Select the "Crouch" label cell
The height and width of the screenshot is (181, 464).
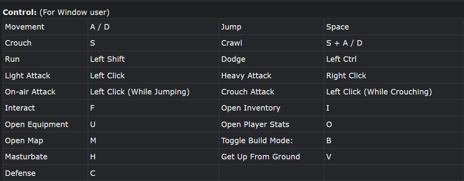[18, 43]
